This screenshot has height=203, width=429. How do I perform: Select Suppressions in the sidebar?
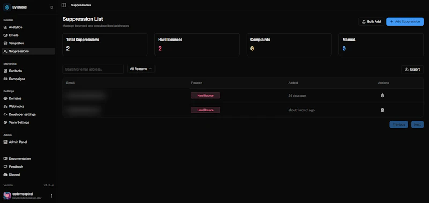pyautogui.click(x=28, y=51)
